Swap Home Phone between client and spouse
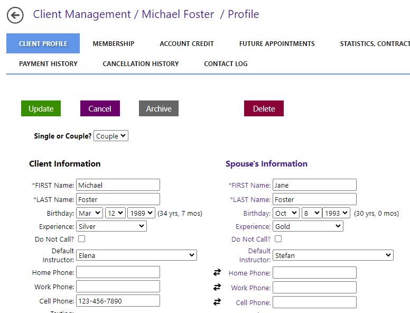Screen dimensions: 410x313 [217, 273]
